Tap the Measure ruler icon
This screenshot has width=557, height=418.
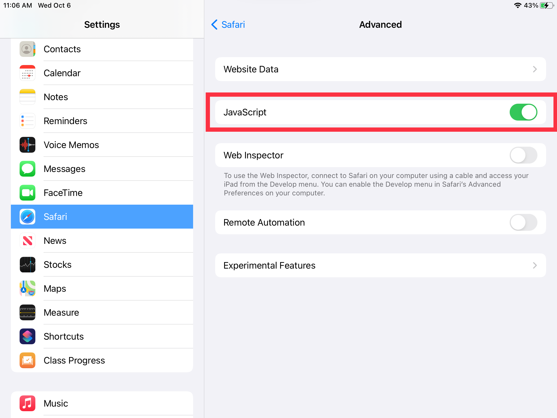[27, 312]
